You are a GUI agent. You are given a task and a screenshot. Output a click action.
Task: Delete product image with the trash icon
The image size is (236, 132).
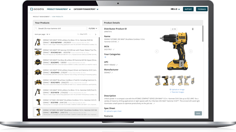[193, 29]
